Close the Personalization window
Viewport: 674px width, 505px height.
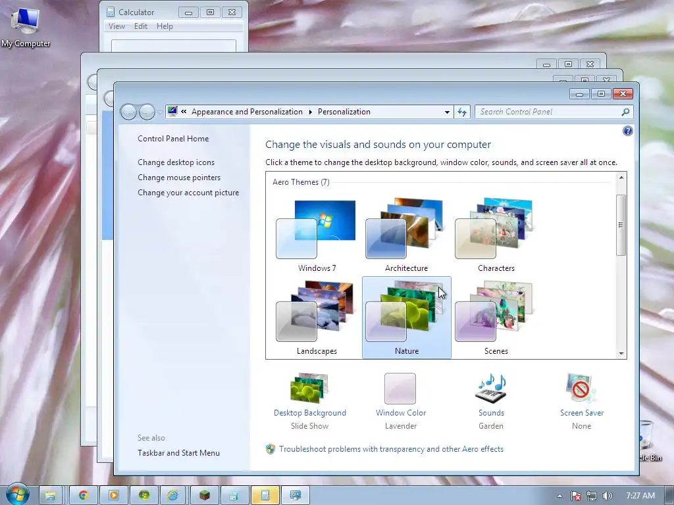[623, 93]
